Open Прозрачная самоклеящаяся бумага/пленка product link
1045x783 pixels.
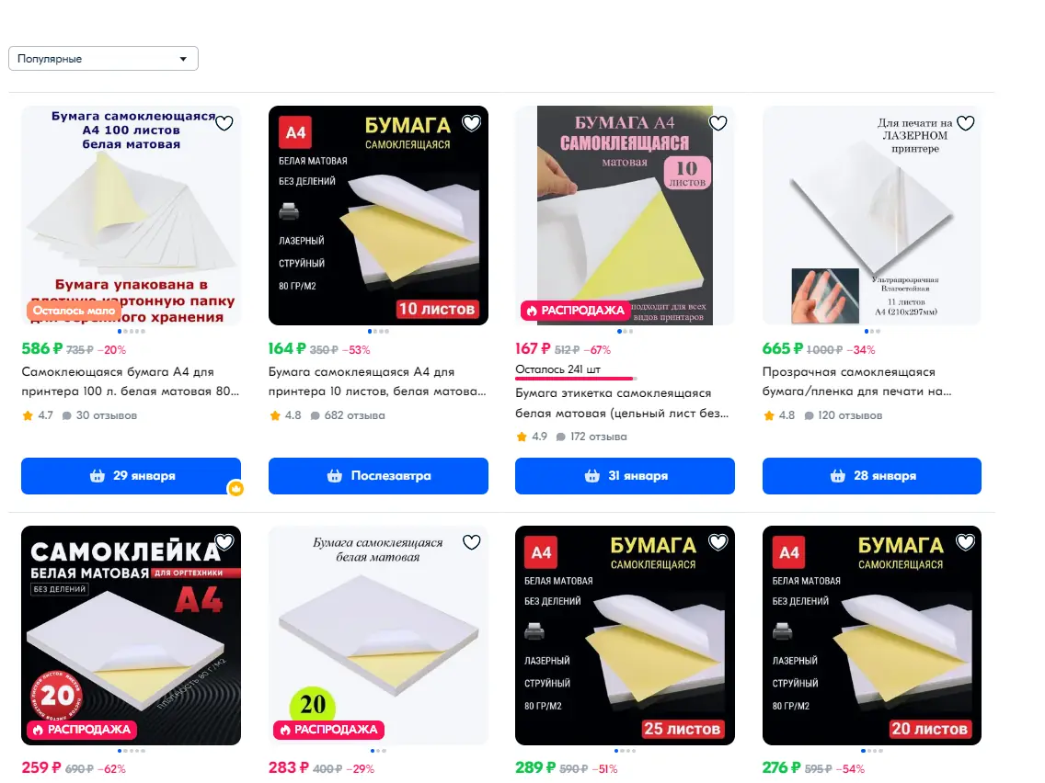click(857, 381)
